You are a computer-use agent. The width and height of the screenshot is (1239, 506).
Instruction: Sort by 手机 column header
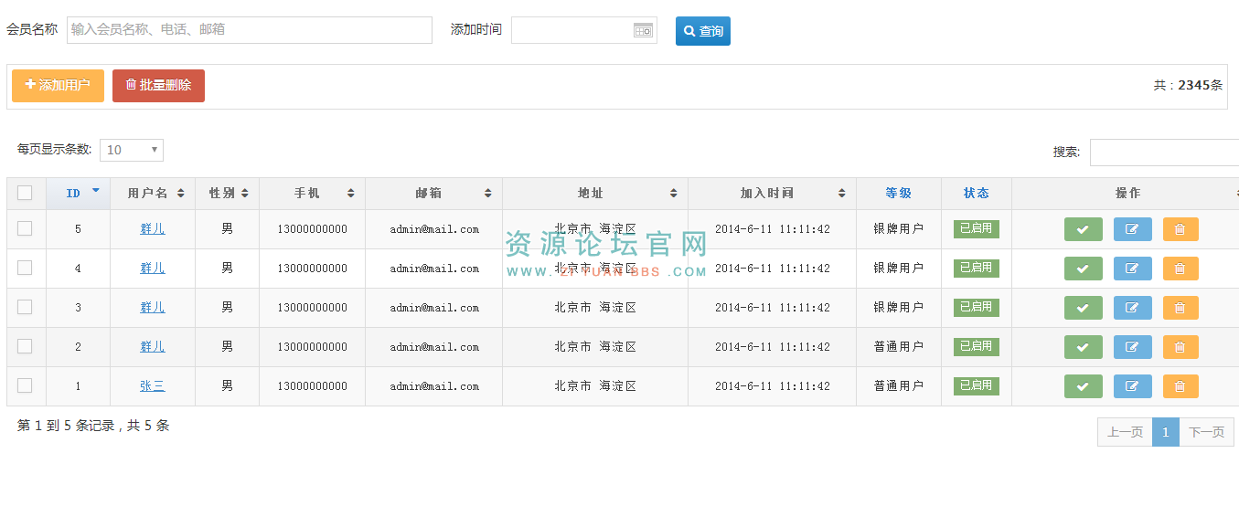point(312,194)
